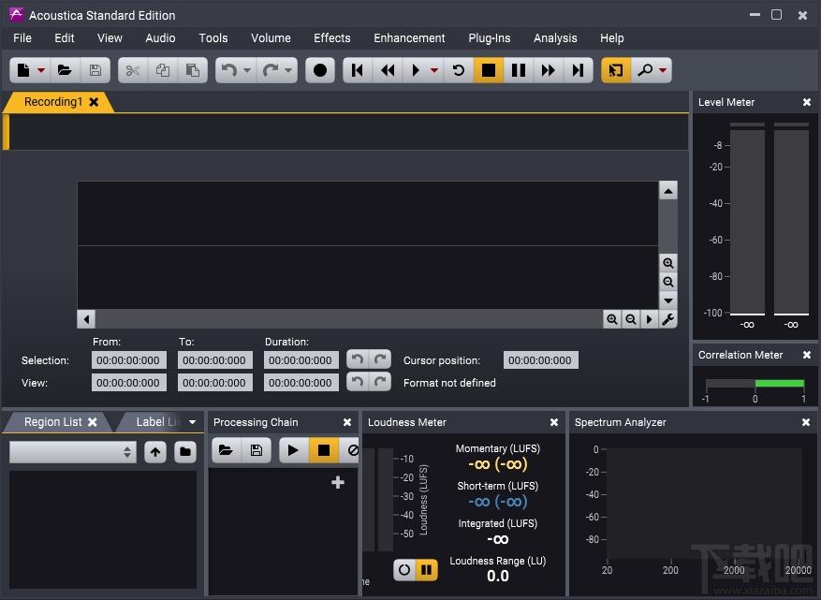
Task: Open the region list combo box
Action: (73, 452)
